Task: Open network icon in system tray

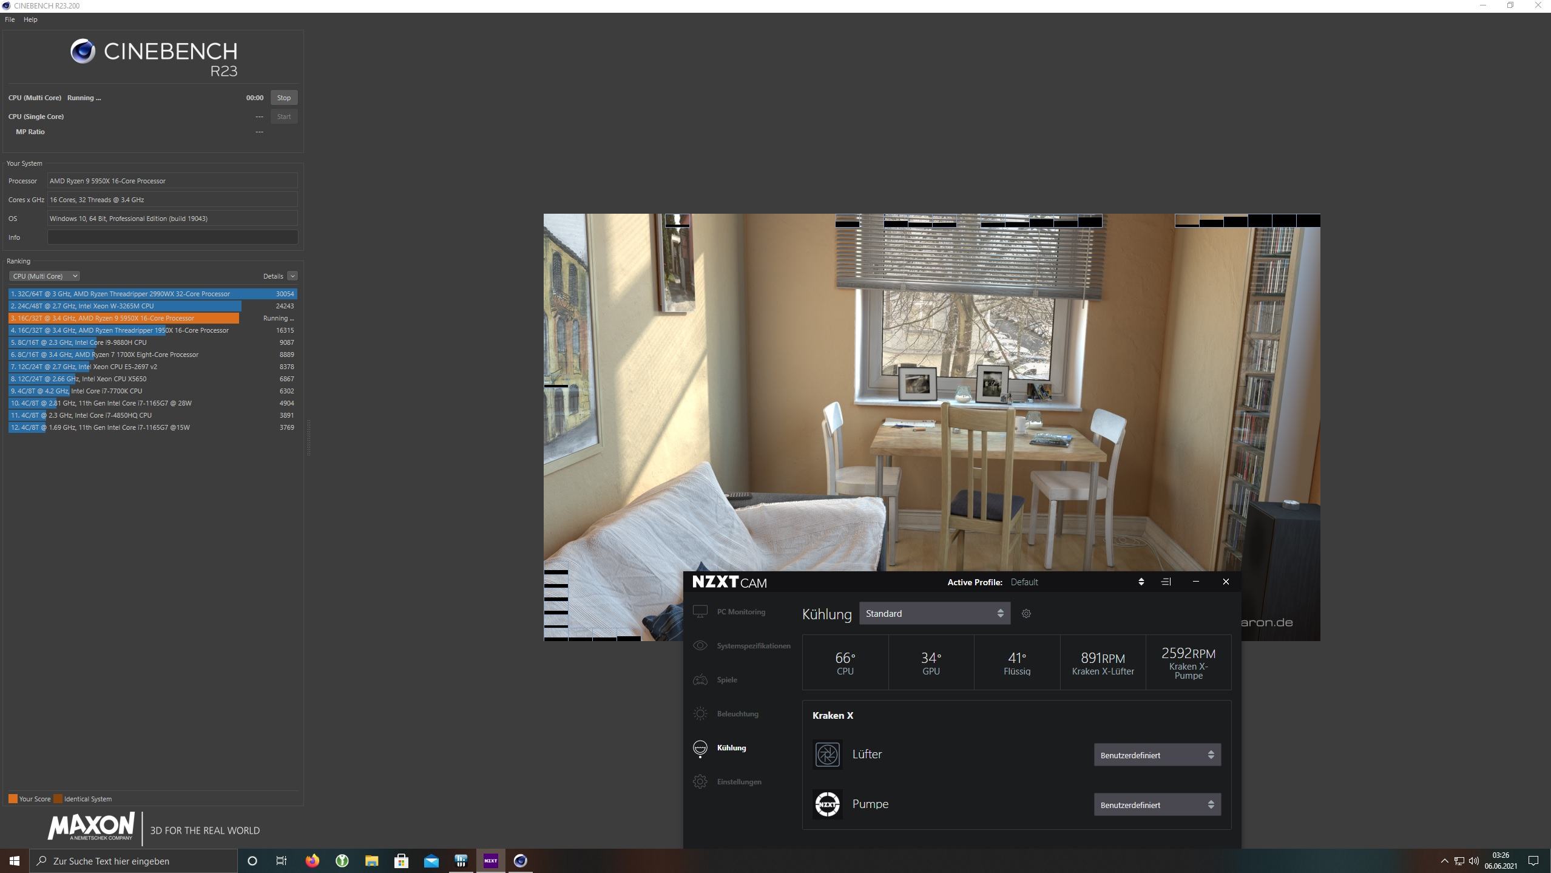Action: pos(1459,861)
